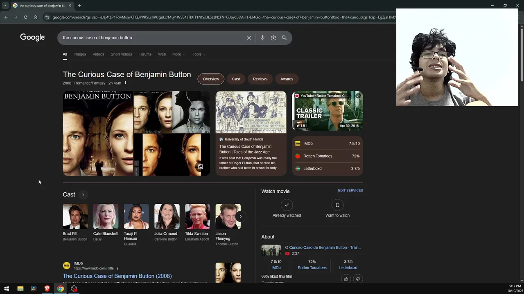Viewport: 524px width, 294px height.
Task: Select the Awards chip
Action: tap(287, 79)
